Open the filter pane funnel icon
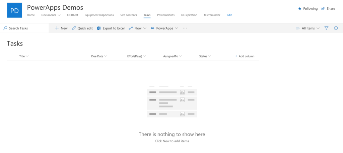 point(326,28)
